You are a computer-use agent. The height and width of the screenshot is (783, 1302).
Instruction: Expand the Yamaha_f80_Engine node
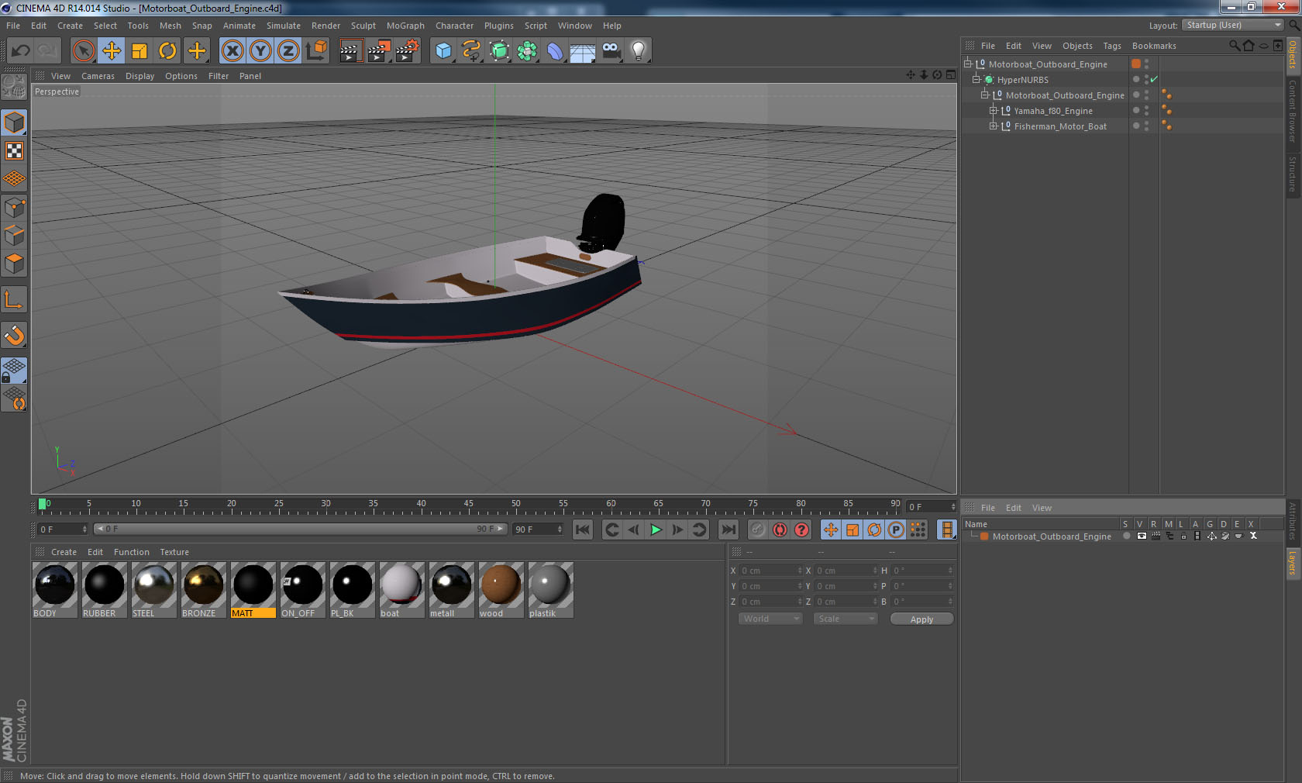[994, 111]
